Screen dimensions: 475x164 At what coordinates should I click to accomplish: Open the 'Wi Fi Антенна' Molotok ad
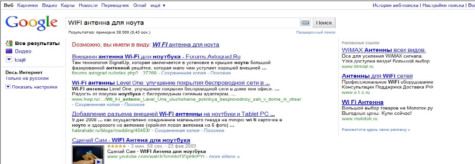(362, 102)
